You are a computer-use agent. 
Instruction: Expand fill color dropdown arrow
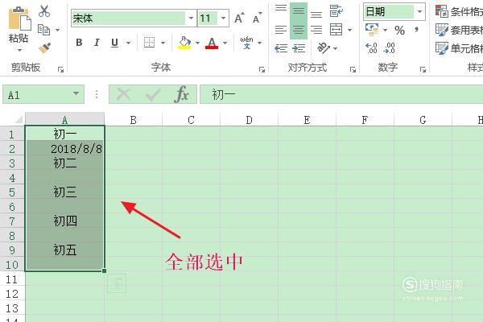[197, 43]
